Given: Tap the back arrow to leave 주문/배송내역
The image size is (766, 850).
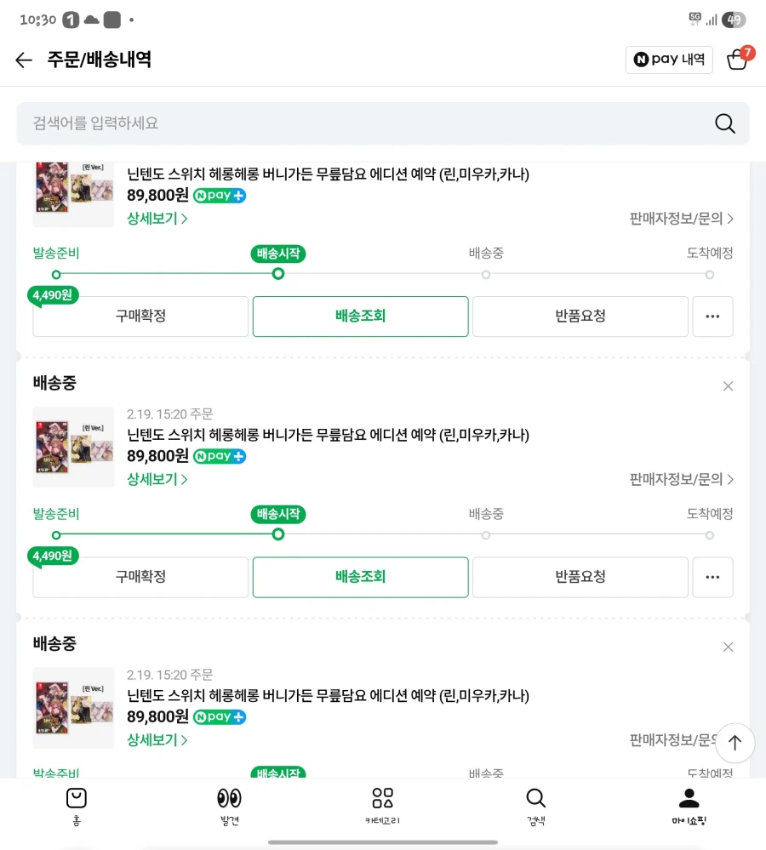Looking at the screenshot, I should pyautogui.click(x=23, y=60).
